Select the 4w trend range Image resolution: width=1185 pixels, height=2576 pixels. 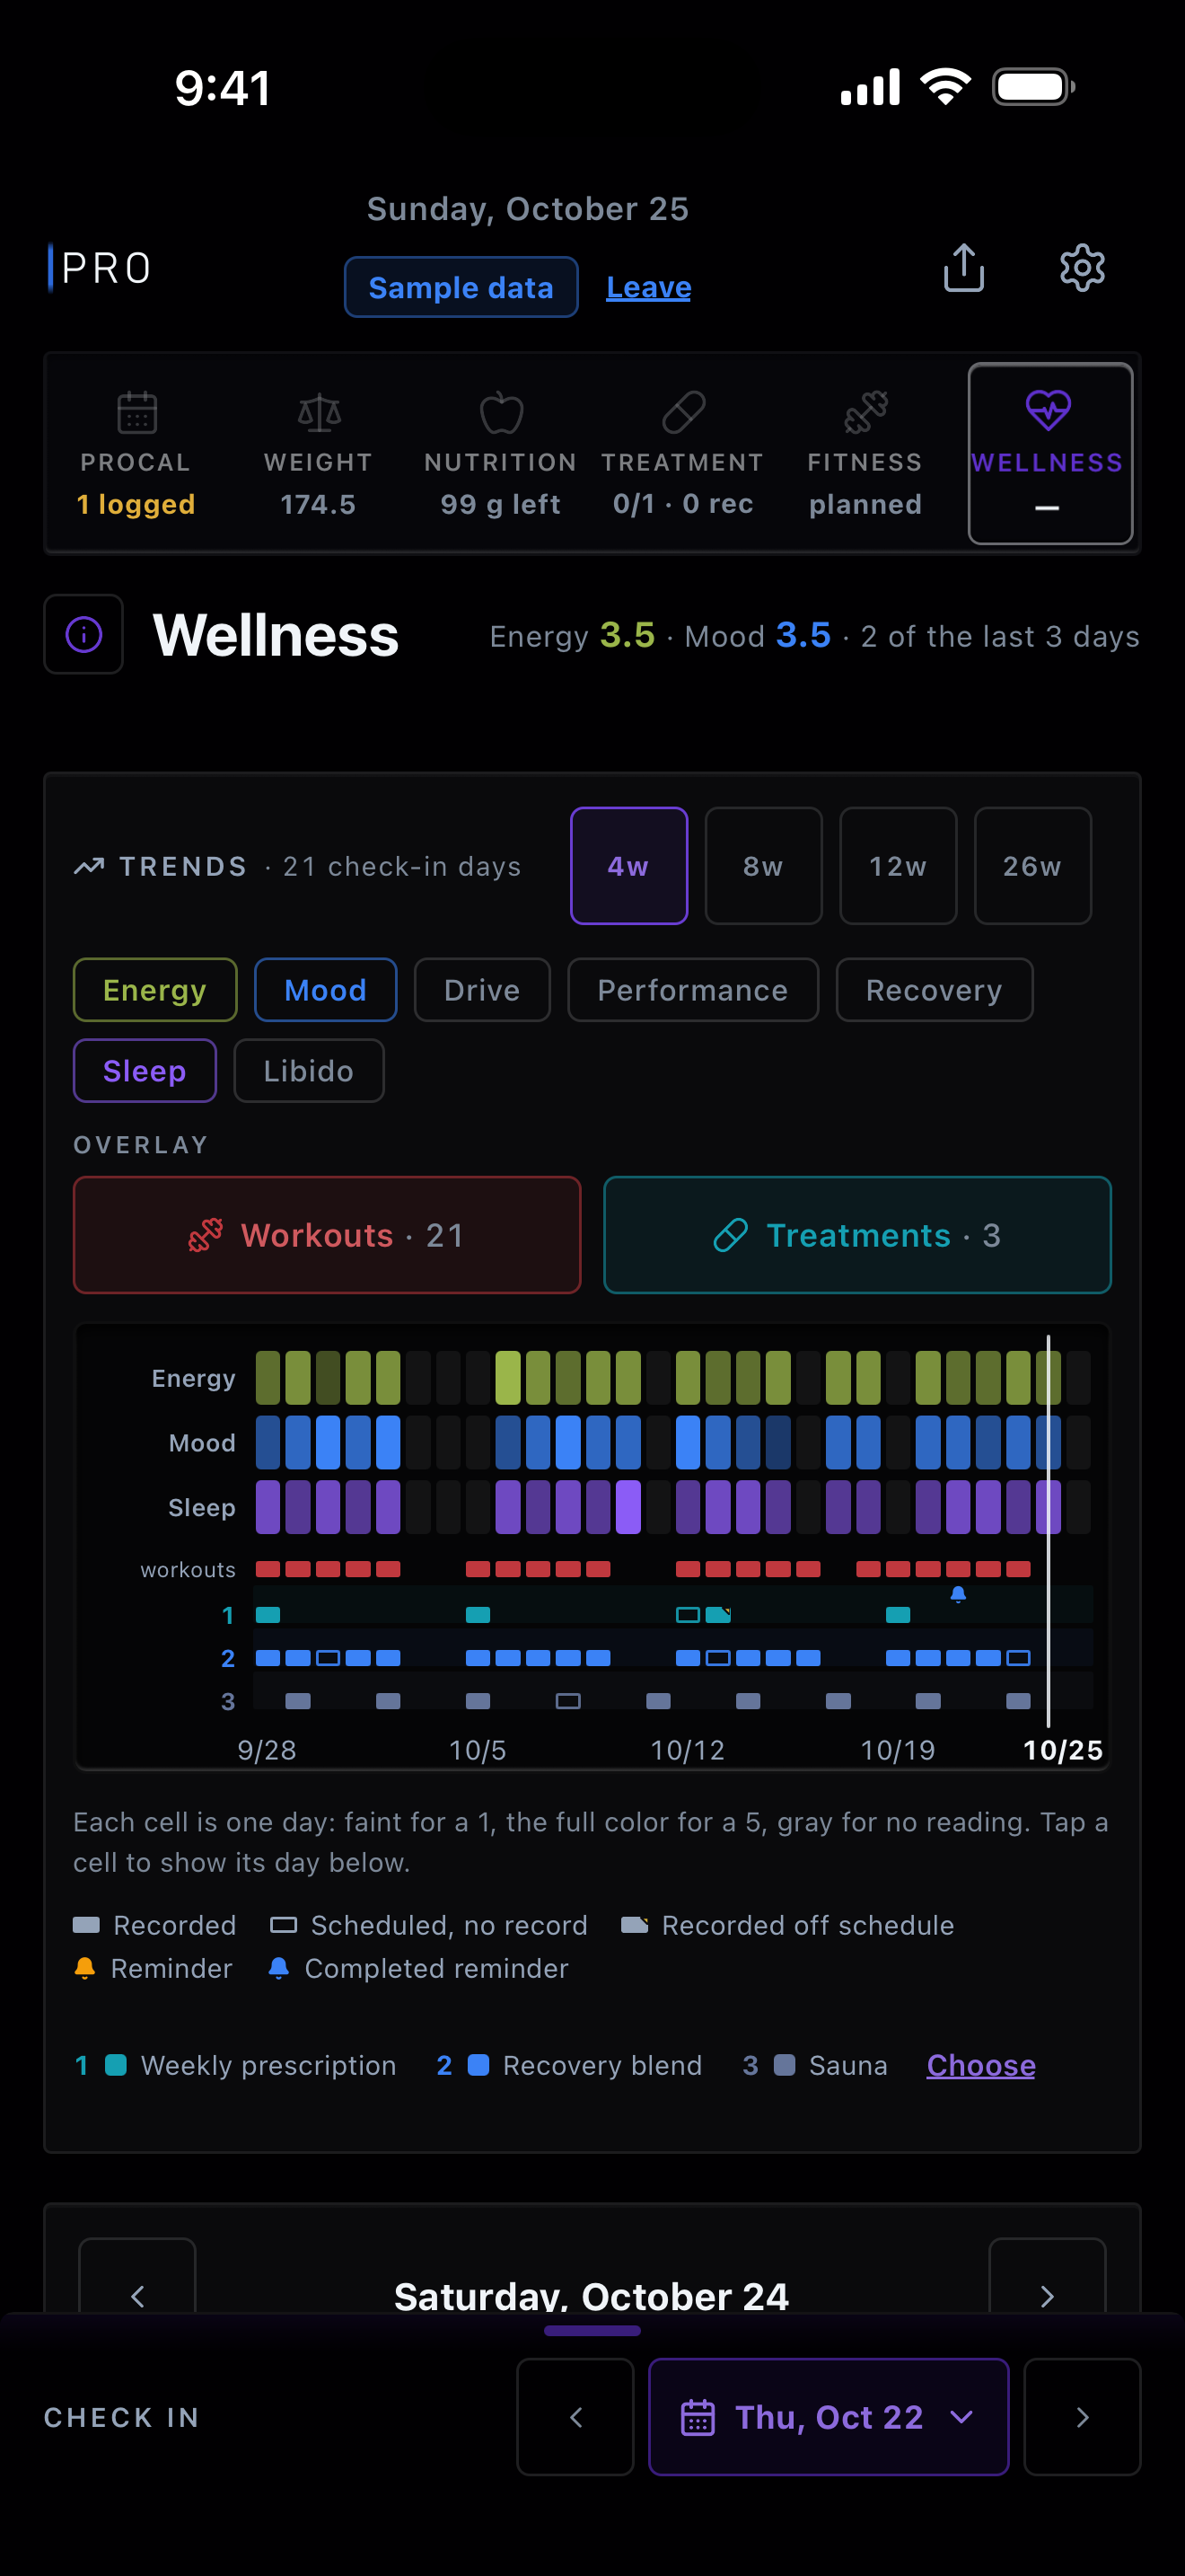[628, 866]
